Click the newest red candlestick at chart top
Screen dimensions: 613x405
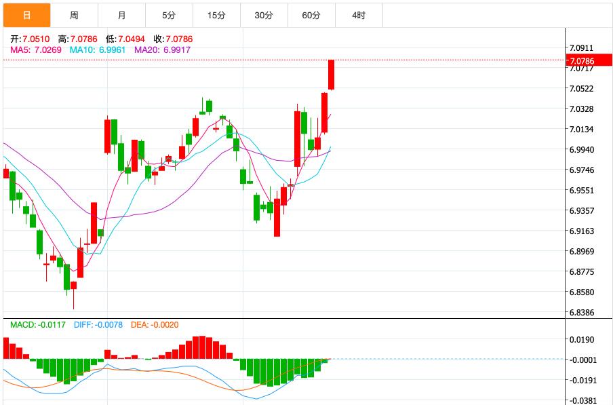point(331,75)
